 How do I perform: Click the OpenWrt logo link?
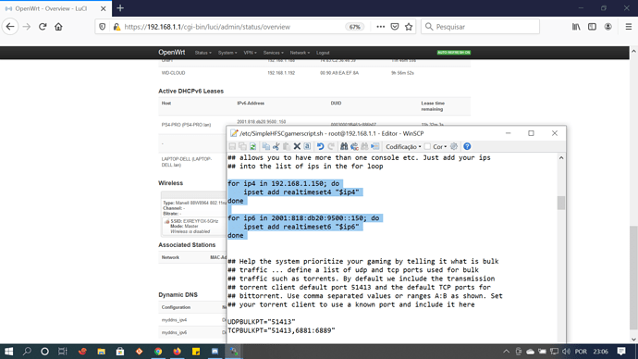coord(172,53)
